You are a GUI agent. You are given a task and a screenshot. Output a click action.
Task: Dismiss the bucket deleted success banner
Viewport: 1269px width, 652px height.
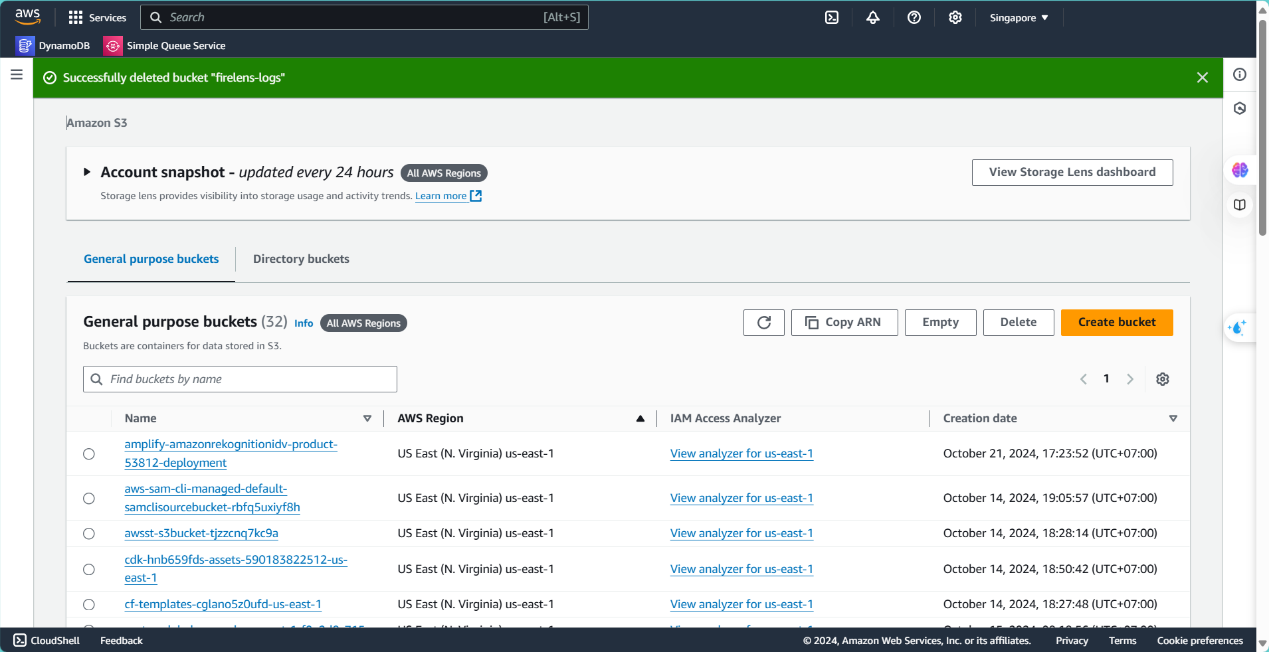point(1203,78)
